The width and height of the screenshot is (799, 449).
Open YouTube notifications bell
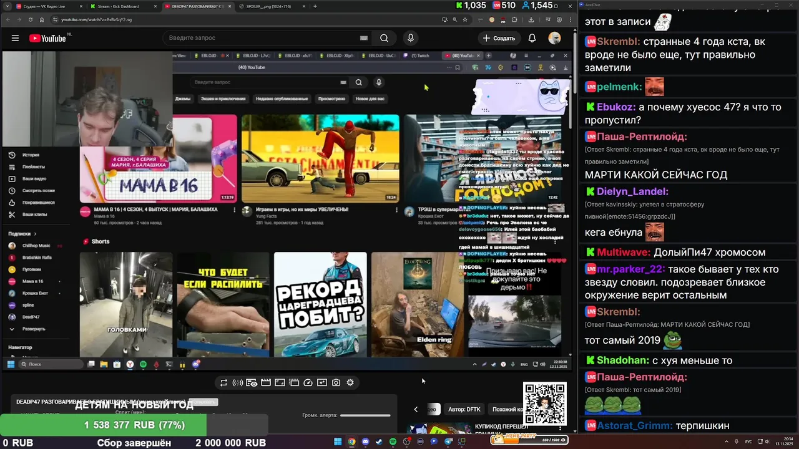pos(532,38)
